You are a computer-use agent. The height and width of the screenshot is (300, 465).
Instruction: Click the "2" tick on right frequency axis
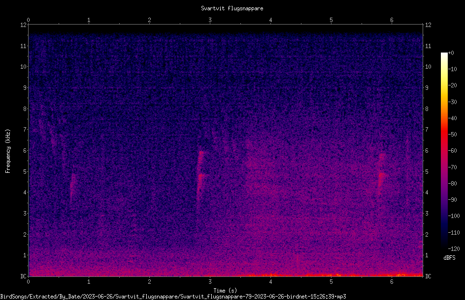coord(427,234)
